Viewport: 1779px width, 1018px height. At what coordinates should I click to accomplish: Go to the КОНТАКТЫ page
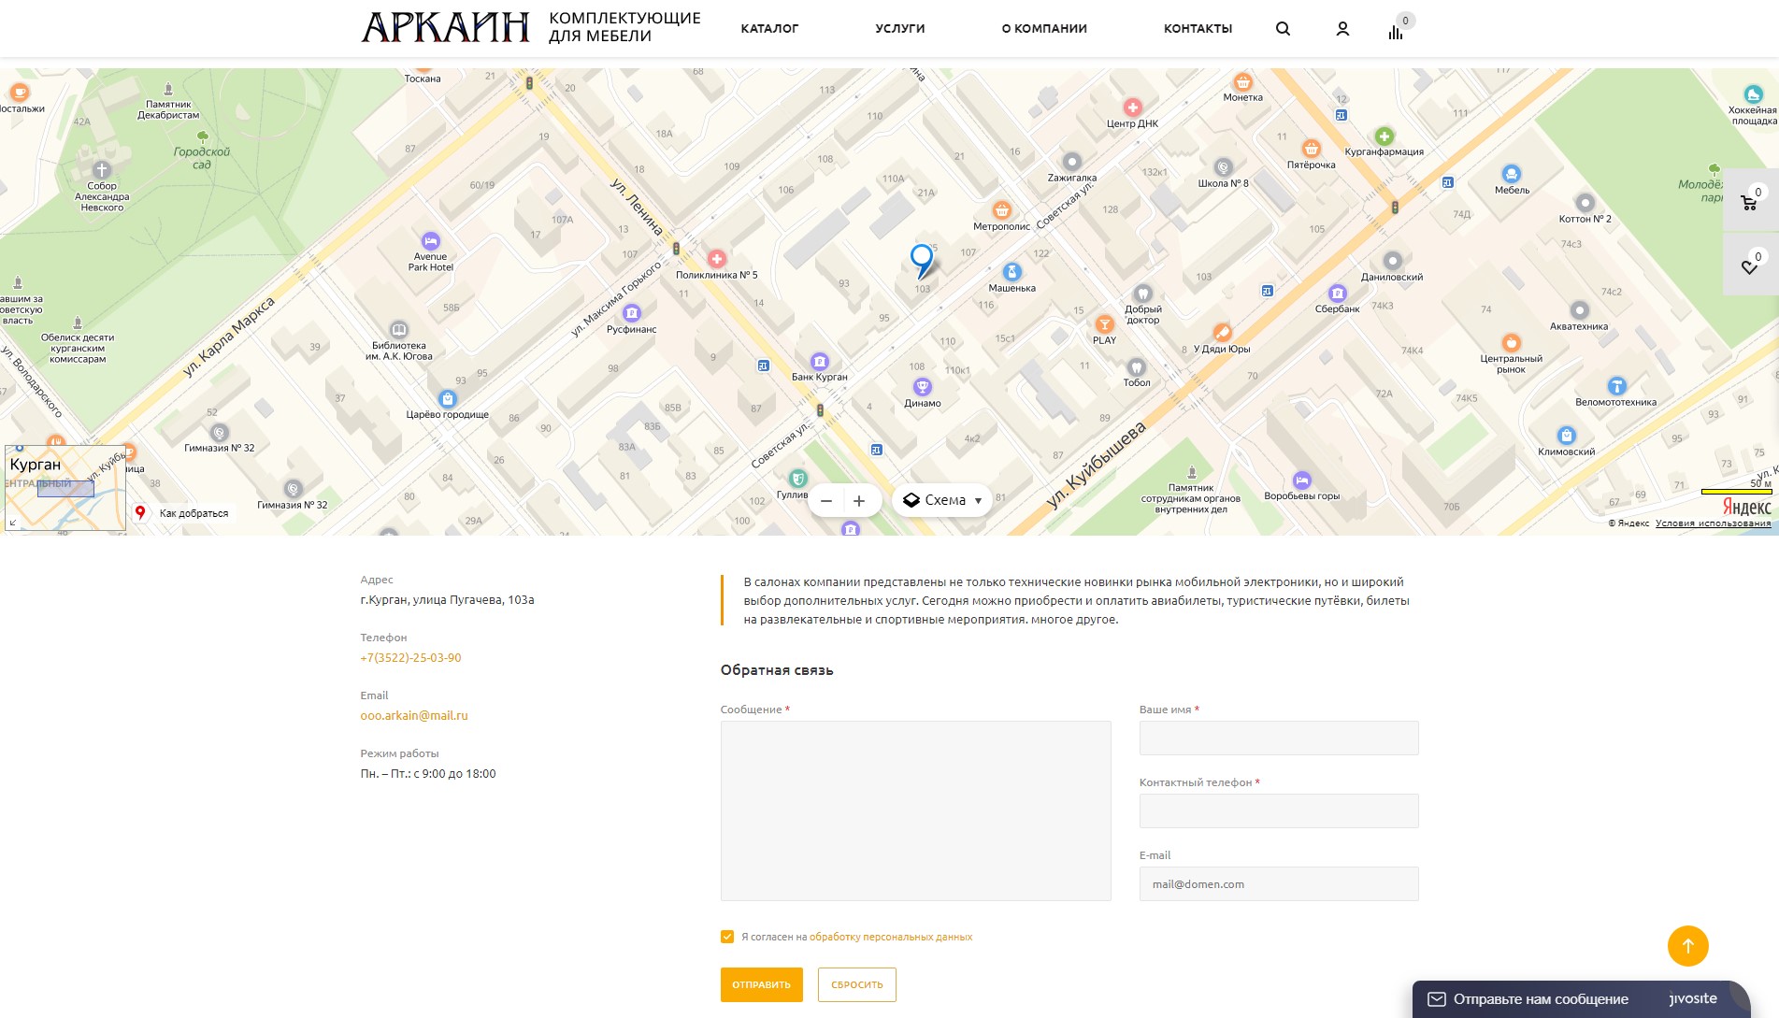(1198, 29)
